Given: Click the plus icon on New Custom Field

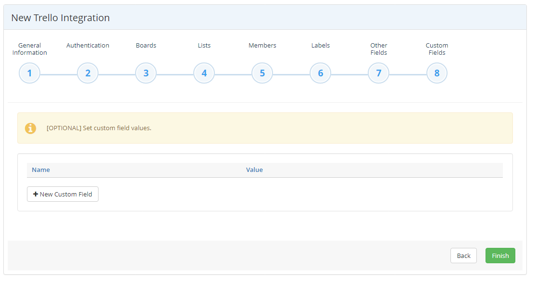Looking at the screenshot, I should (36, 194).
